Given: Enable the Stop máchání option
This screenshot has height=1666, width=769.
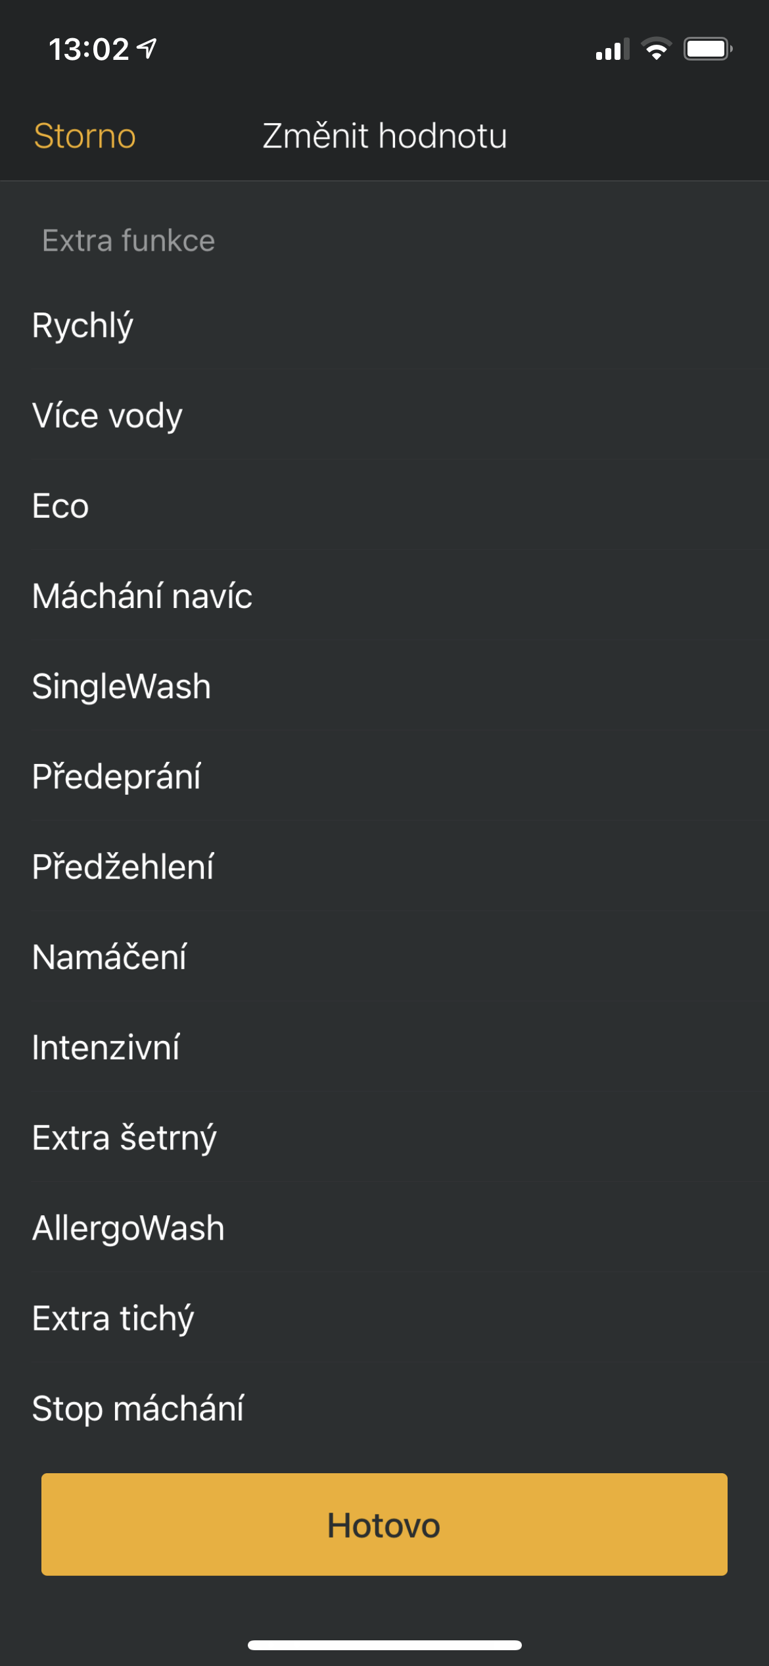Looking at the screenshot, I should tap(138, 1408).
